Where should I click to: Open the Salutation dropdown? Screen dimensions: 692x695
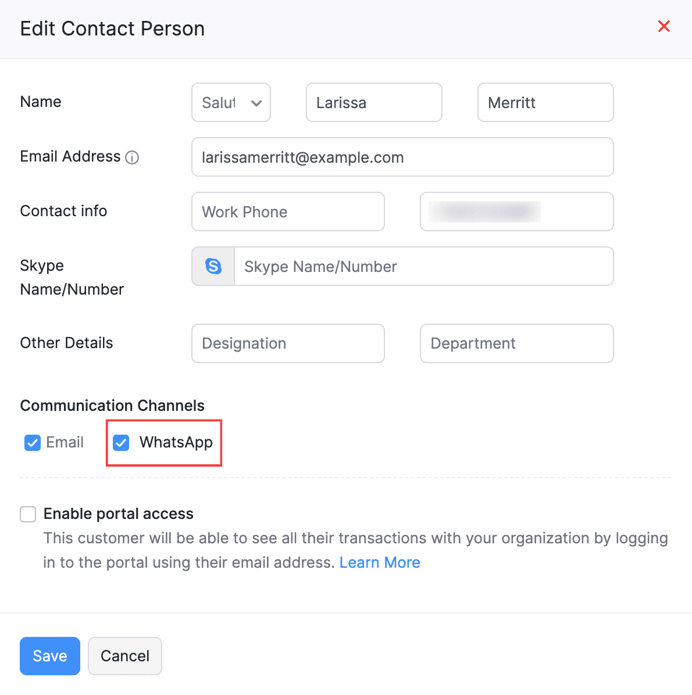[x=231, y=102]
